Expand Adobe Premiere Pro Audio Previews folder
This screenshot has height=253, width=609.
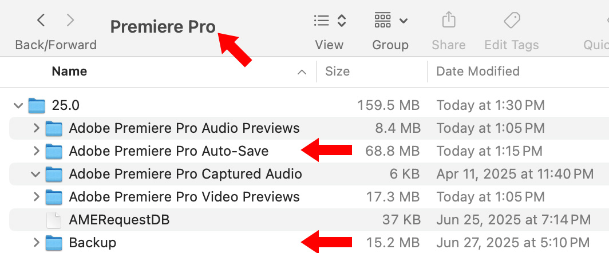(x=36, y=128)
